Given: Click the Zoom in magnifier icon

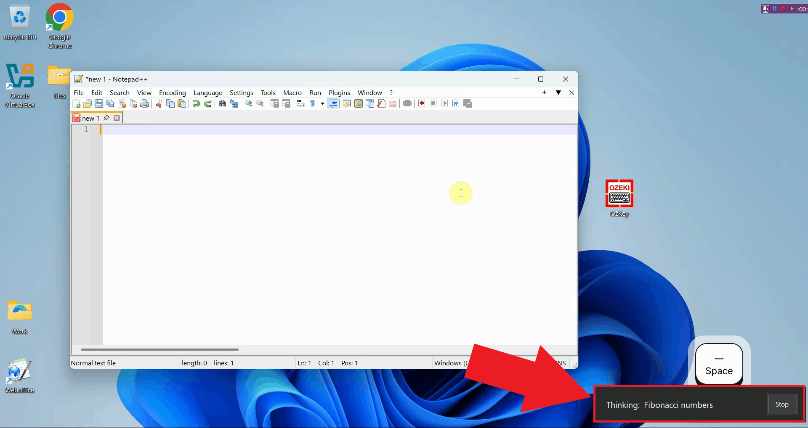Looking at the screenshot, I should [x=248, y=104].
